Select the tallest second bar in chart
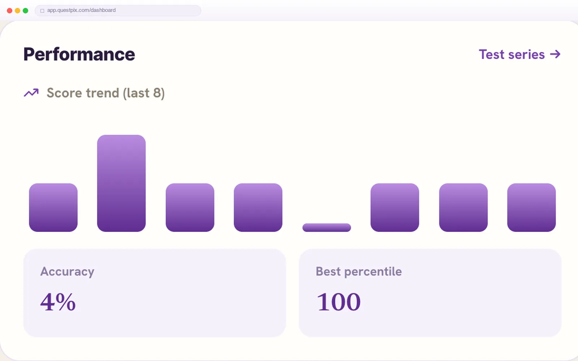Screen dimensions: 578x361 (x=121, y=183)
